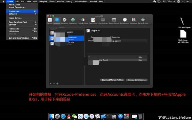The height and width of the screenshot is (120, 192).
Task: Open the Locations preferences pane
Action: click(133, 21)
